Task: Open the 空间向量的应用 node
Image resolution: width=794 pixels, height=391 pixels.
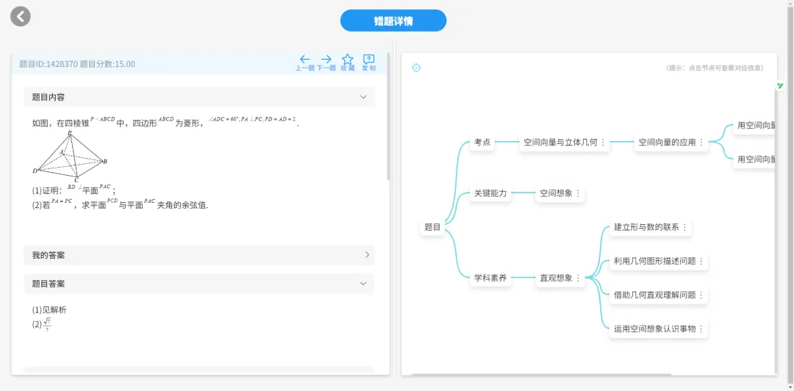Action: [x=671, y=143]
